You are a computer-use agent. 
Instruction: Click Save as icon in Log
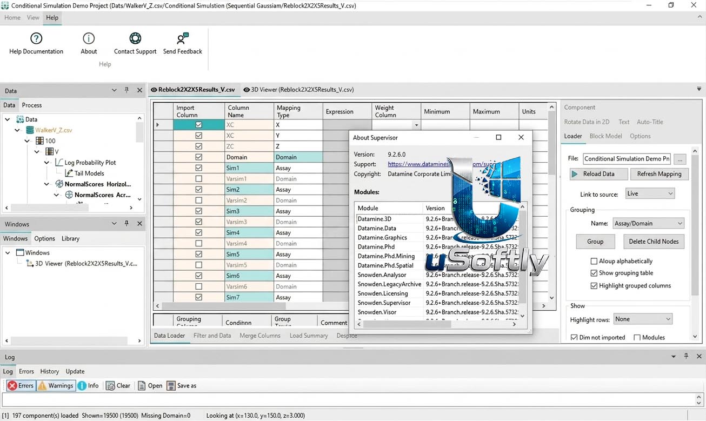pos(171,386)
